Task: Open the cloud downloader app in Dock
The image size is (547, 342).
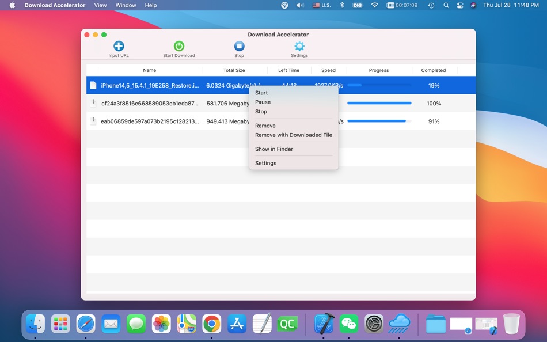Action: [x=400, y=324]
